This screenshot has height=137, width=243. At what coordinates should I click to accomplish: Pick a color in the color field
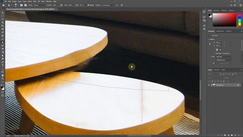224,20
